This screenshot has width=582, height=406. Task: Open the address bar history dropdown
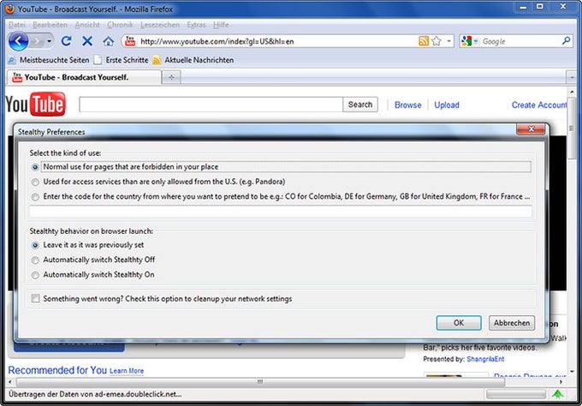[x=448, y=41]
